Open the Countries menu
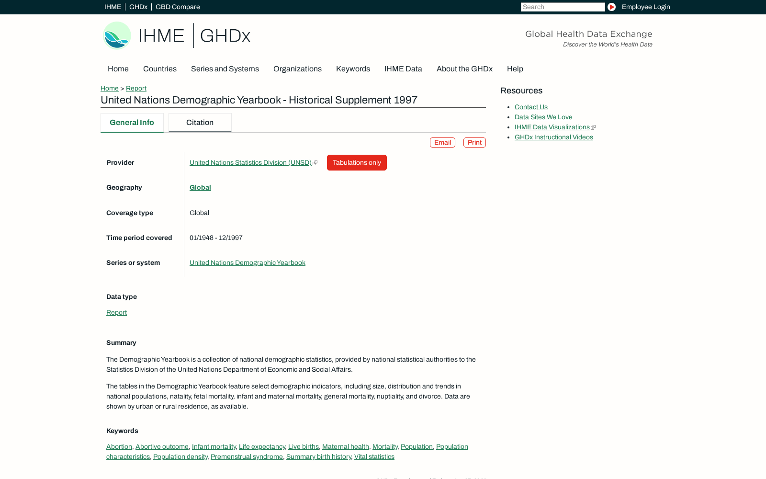 click(x=160, y=69)
